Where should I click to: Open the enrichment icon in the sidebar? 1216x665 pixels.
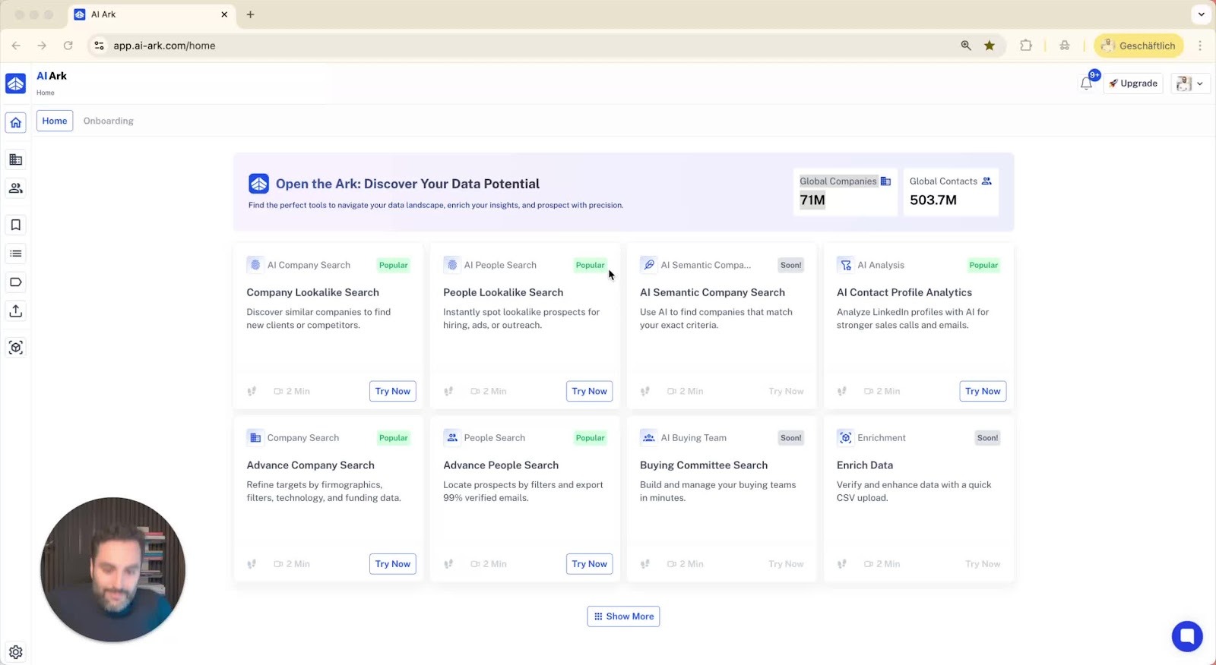[x=16, y=348]
